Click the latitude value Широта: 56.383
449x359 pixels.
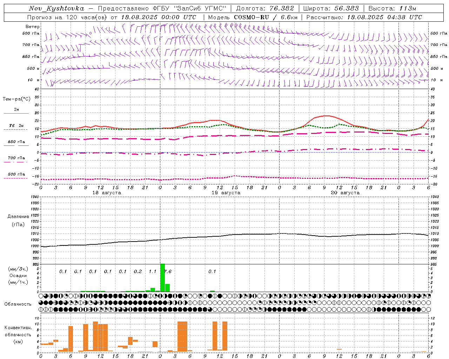(331, 8)
